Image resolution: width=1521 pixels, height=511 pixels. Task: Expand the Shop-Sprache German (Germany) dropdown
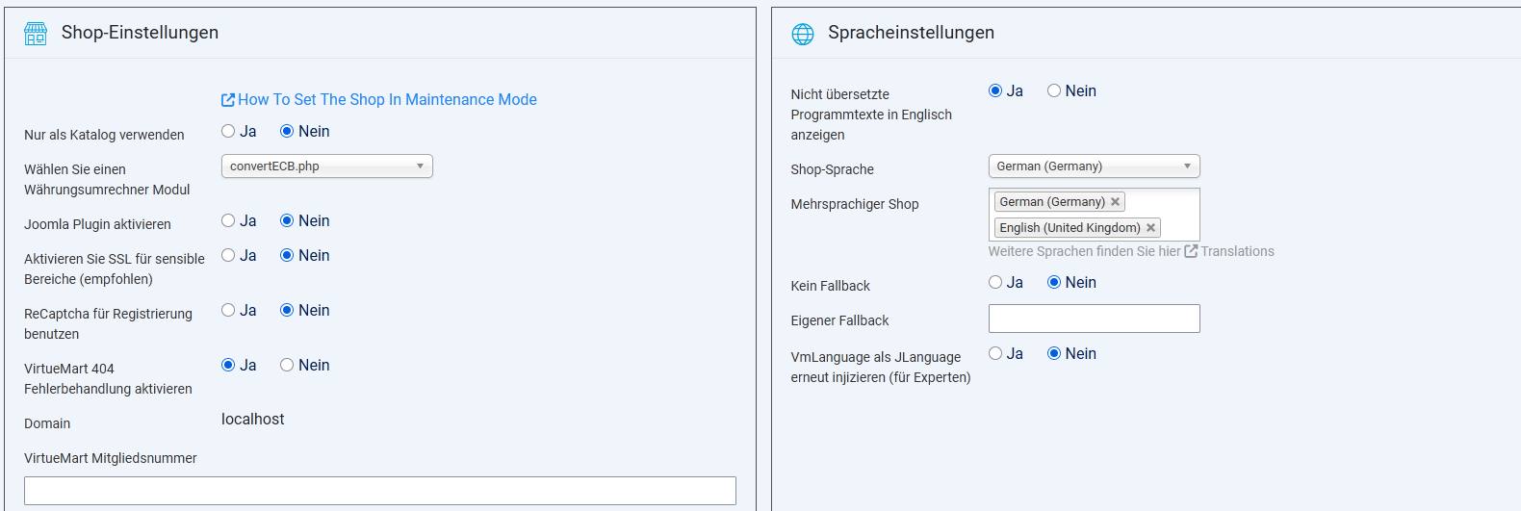click(1094, 166)
